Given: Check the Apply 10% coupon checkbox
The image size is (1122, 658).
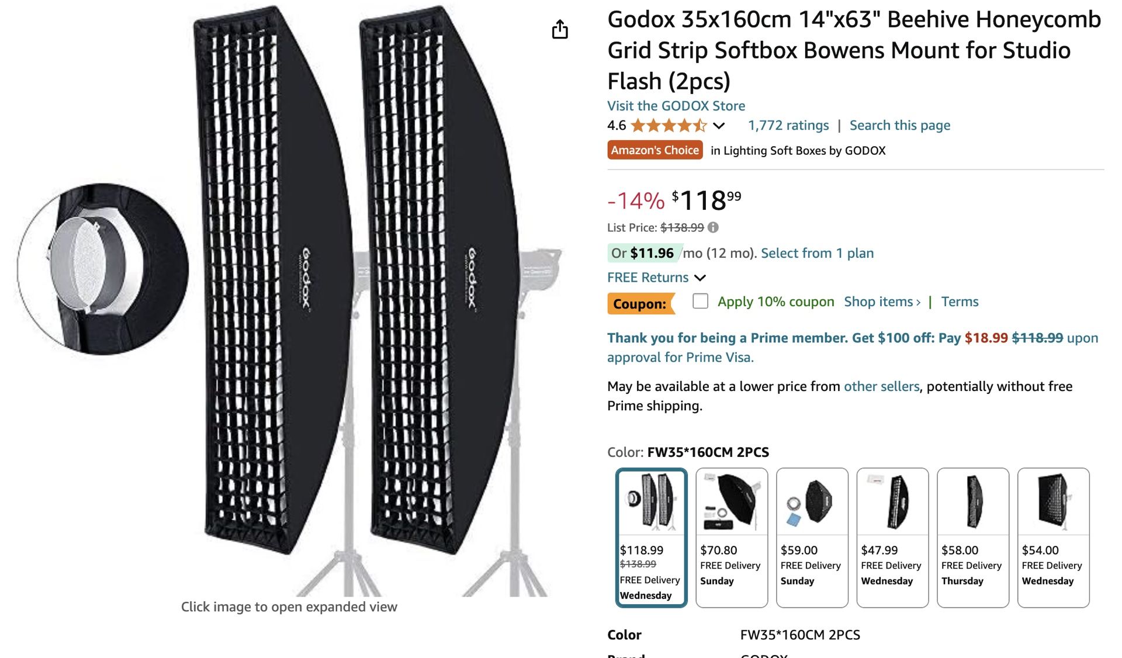Looking at the screenshot, I should click(x=699, y=302).
